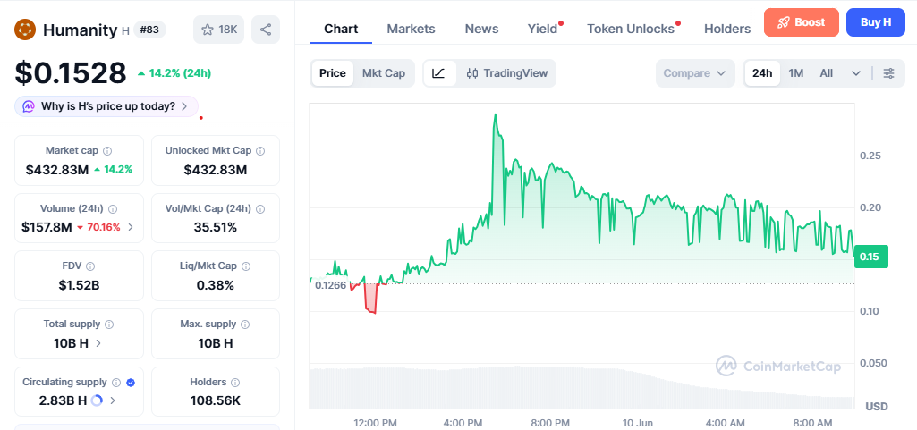Select the line chart view icon

pos(439,73)
